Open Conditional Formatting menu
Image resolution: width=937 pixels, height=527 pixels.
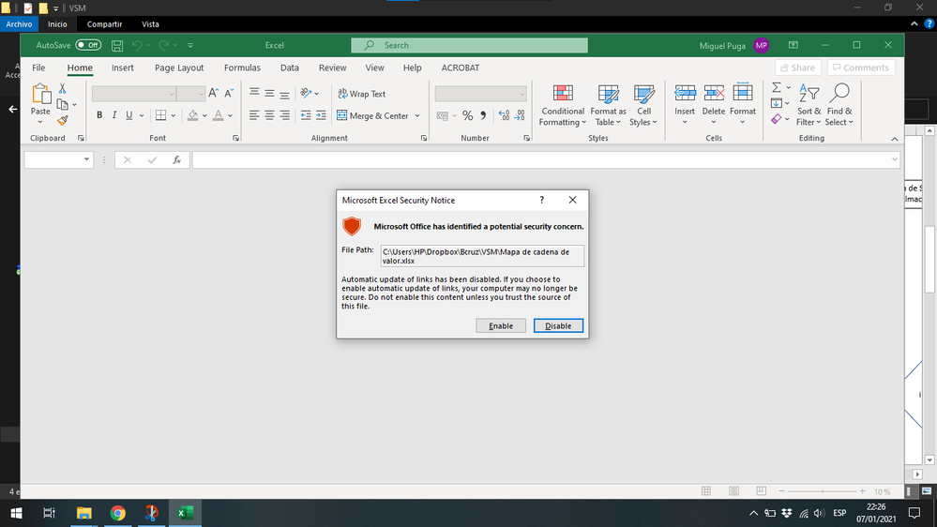[563, 105]
